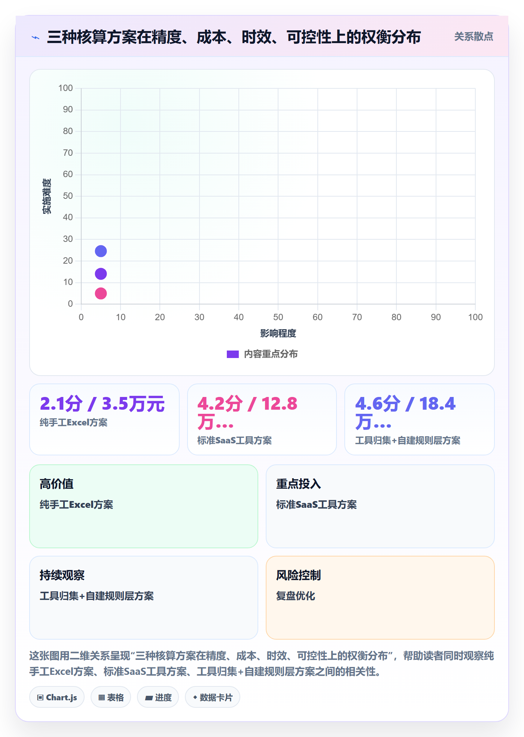524x737 pixels.
Task: Click the lightning bolt icon beside the title
Action: (x=36, y=37)
